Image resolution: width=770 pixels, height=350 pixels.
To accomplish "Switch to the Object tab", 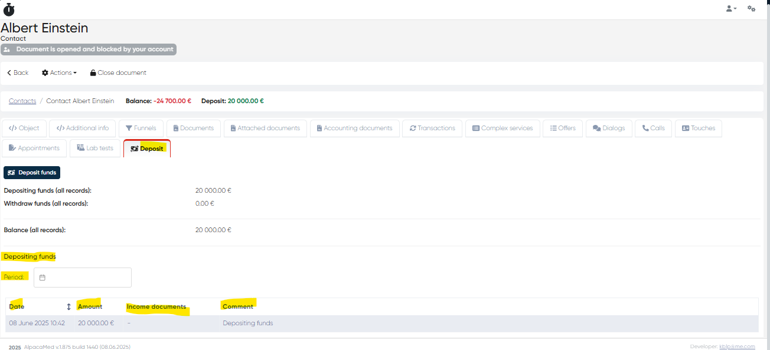I will click(24, 128).
